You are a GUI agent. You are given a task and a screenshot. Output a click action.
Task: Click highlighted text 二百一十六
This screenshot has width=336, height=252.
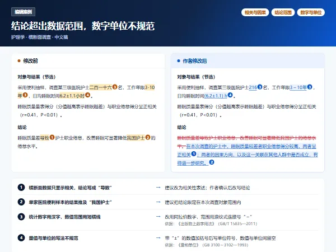tap(100, 87)
